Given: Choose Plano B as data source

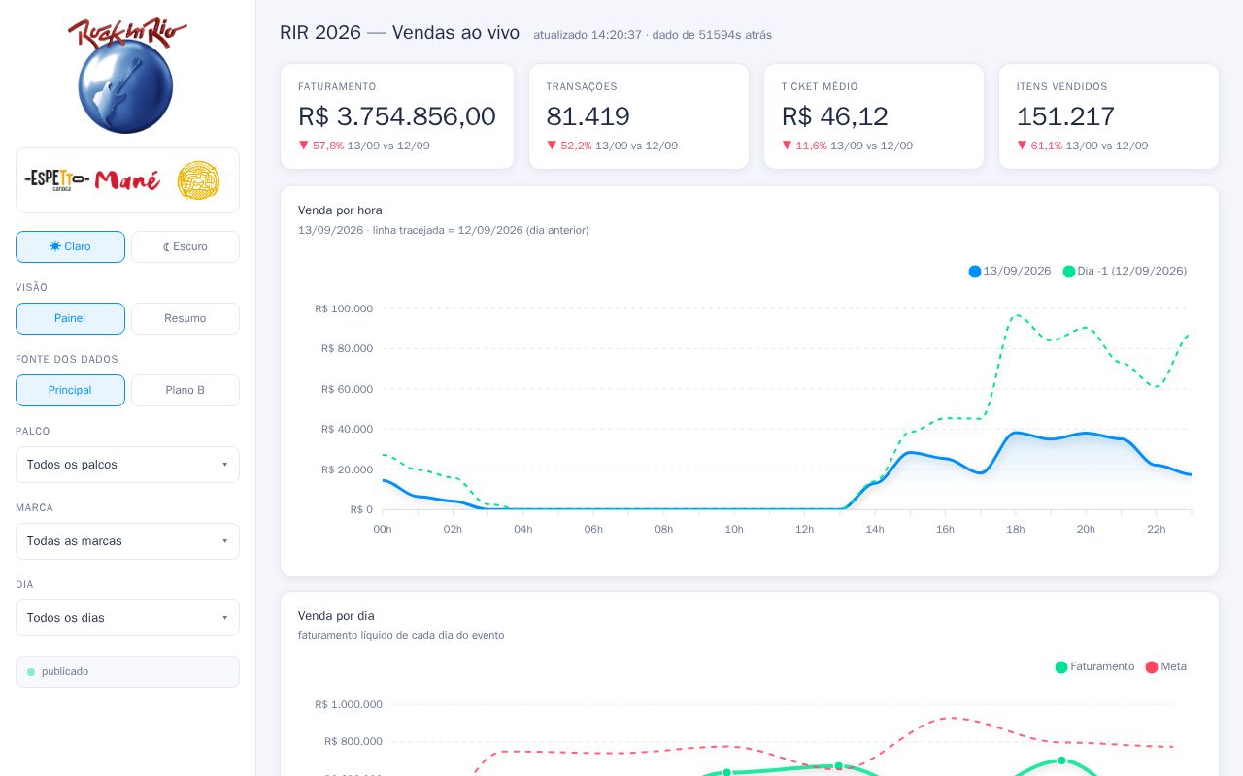Looking at the screenshot, I should (x=185, y=390).
